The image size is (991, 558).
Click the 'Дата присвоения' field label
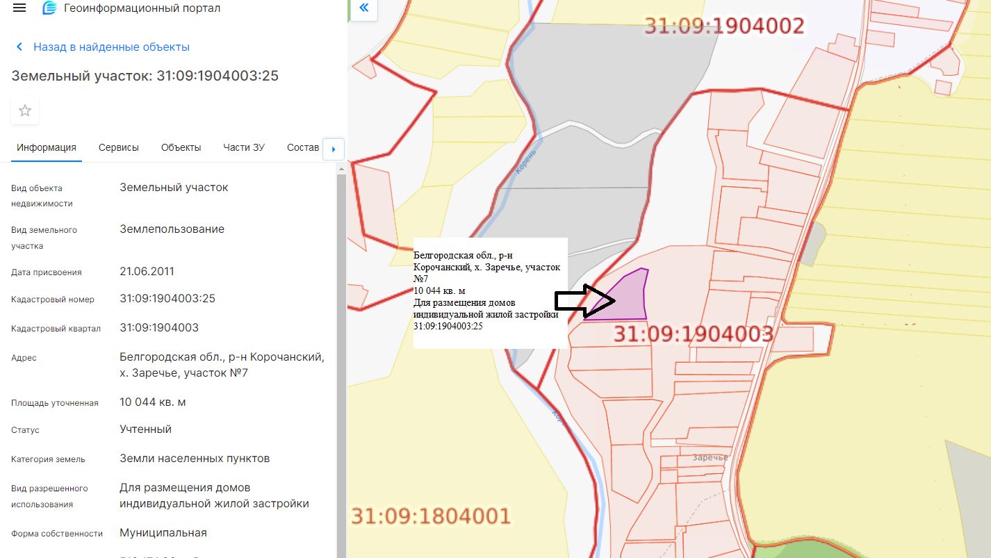pos(47,272)
